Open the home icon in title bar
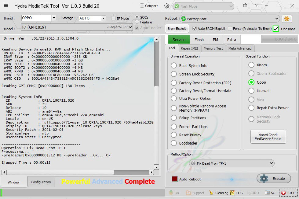 (x=245, y=5)
